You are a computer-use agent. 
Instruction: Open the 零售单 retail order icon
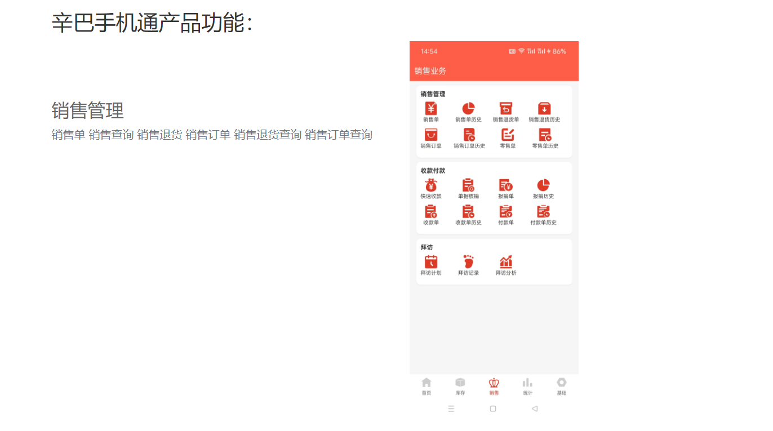[508, 135]
